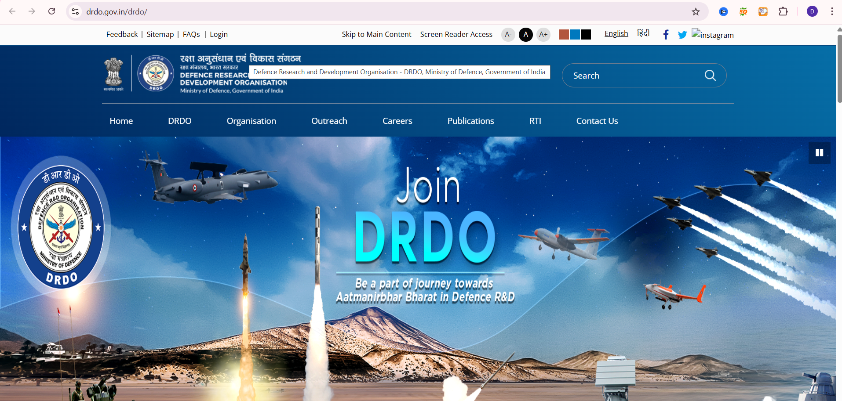Image resolution: width=842 pixels, height=401 pixels.
Task: Select the blue color theme swatch
Action: [x=575, y=35]
